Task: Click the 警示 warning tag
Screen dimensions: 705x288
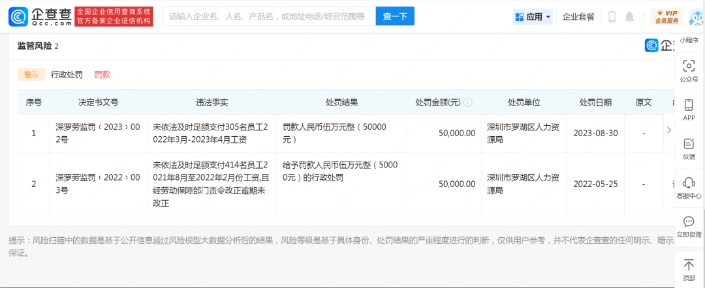Action: (31, 74)
